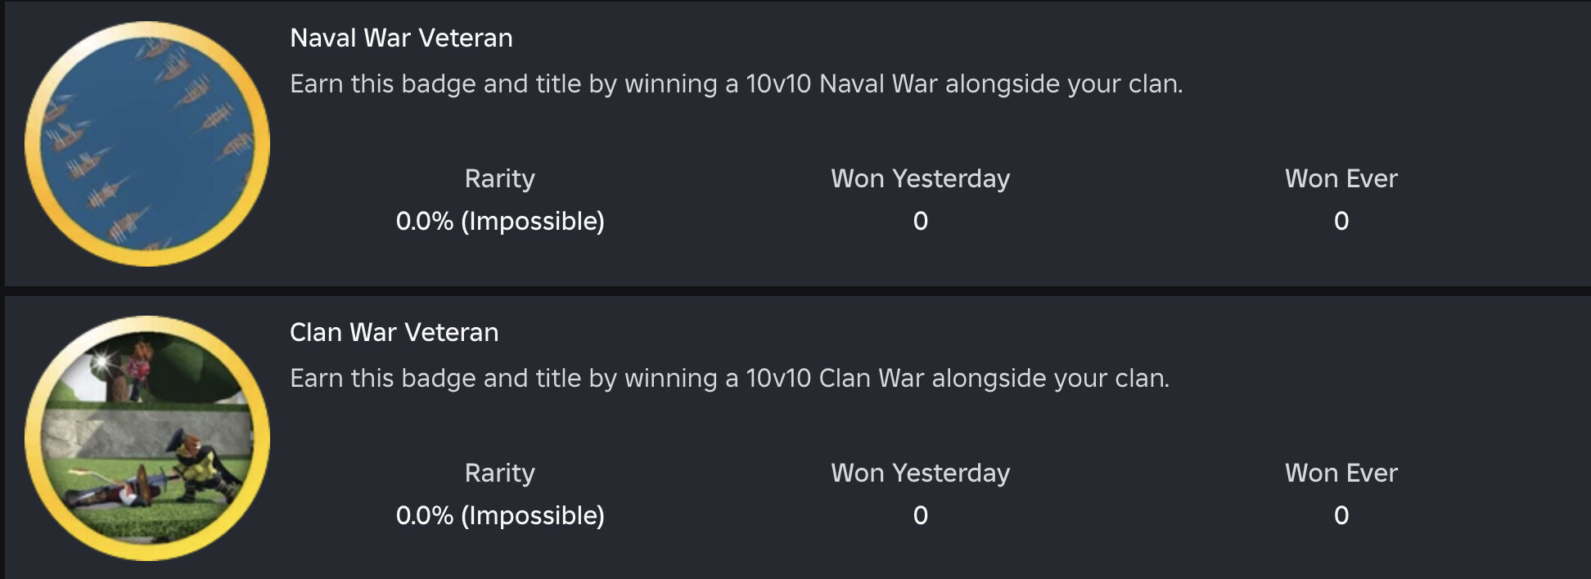Image resolution: width=1591 pixels, height=579 pixels.
Task: Click Won Ever label for Naval War Veteran
Action: point(1341,179)
